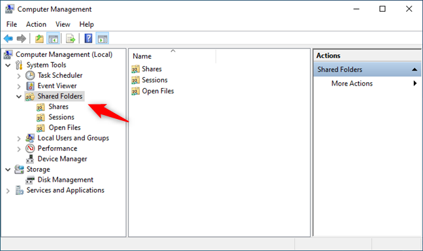Viewport: 423px width, 251px height.
Task: Open the Help menu
Action: coord(87,24)
